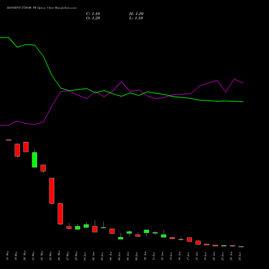
Task: Click the 25 Jun date label
Action: tap(240, 256)
